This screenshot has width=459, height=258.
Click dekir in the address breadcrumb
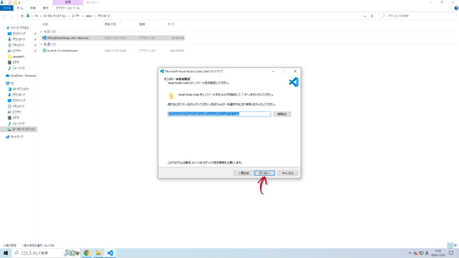[89, 16]
